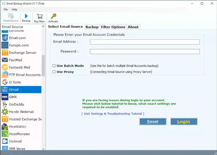Screen dimensions: 217x155
Task: Click the IBM Verse icon
Action: point(5,148)
